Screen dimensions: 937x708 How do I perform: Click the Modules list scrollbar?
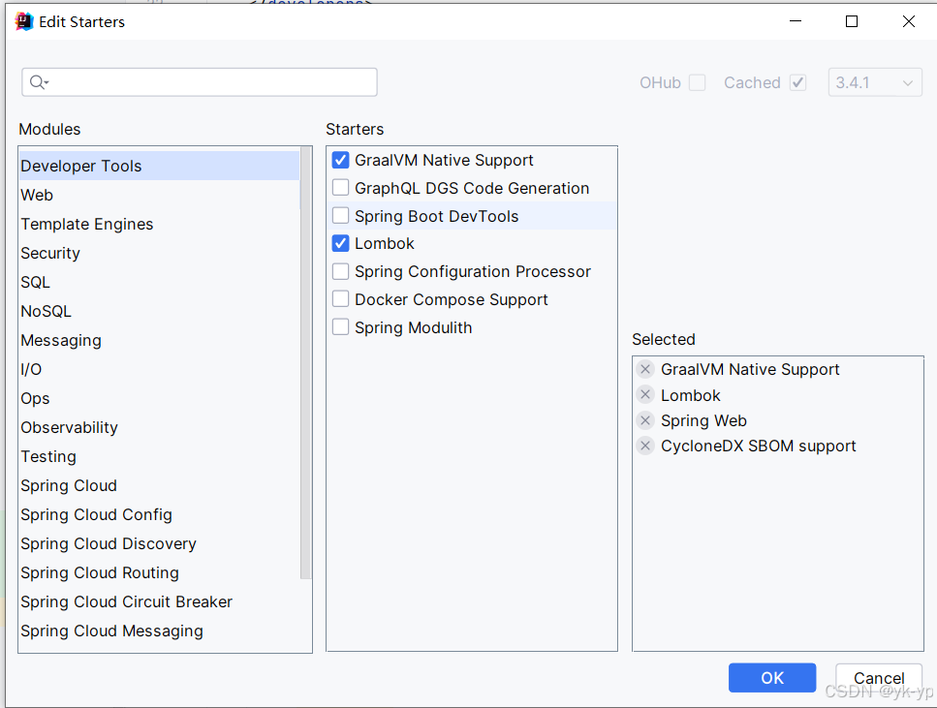coord(305,362)
